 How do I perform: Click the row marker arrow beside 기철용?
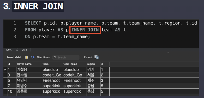coord(5,70)
